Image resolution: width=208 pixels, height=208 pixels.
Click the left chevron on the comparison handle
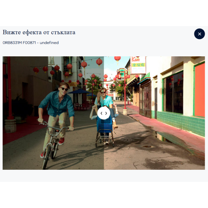[101, 113]
